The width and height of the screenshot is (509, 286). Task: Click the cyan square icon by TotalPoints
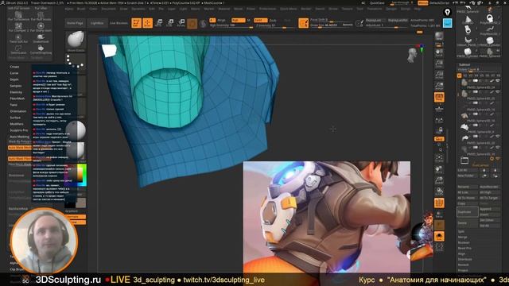[x=447, y=23]
